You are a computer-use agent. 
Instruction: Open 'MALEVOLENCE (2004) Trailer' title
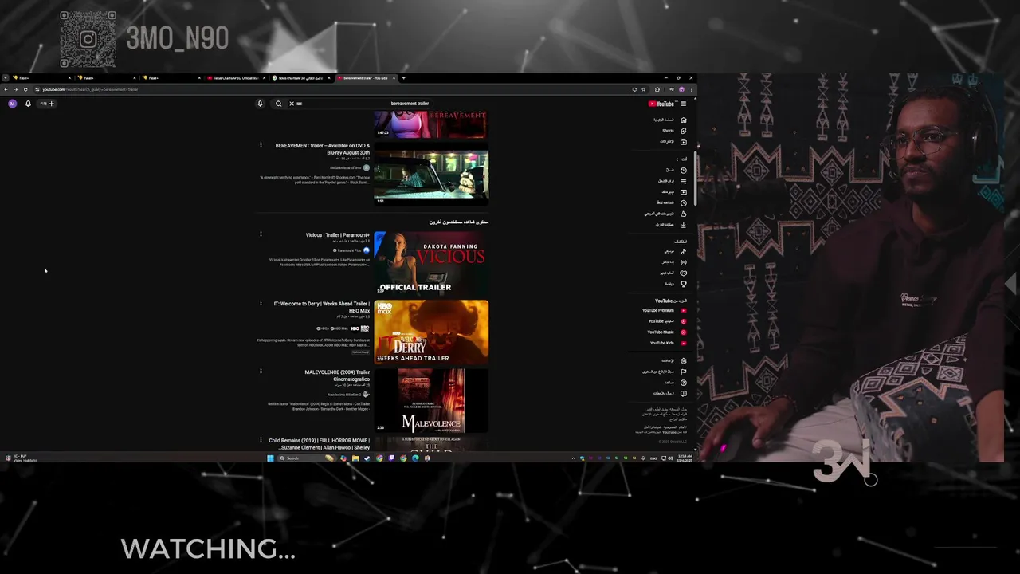tap(337, 375)
